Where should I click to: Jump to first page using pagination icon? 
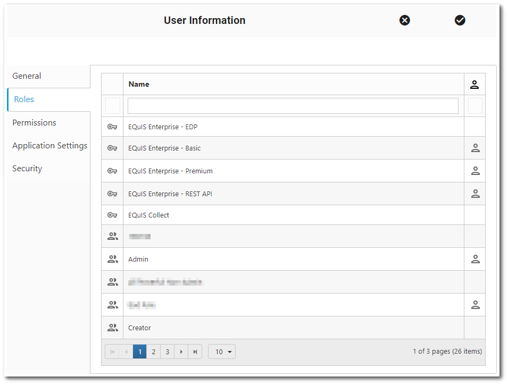(x=112, y=351)
